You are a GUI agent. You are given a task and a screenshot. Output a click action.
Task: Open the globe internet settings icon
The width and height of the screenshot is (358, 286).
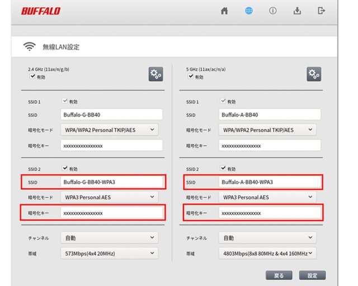pyautogui.click(x=249, y=11)
